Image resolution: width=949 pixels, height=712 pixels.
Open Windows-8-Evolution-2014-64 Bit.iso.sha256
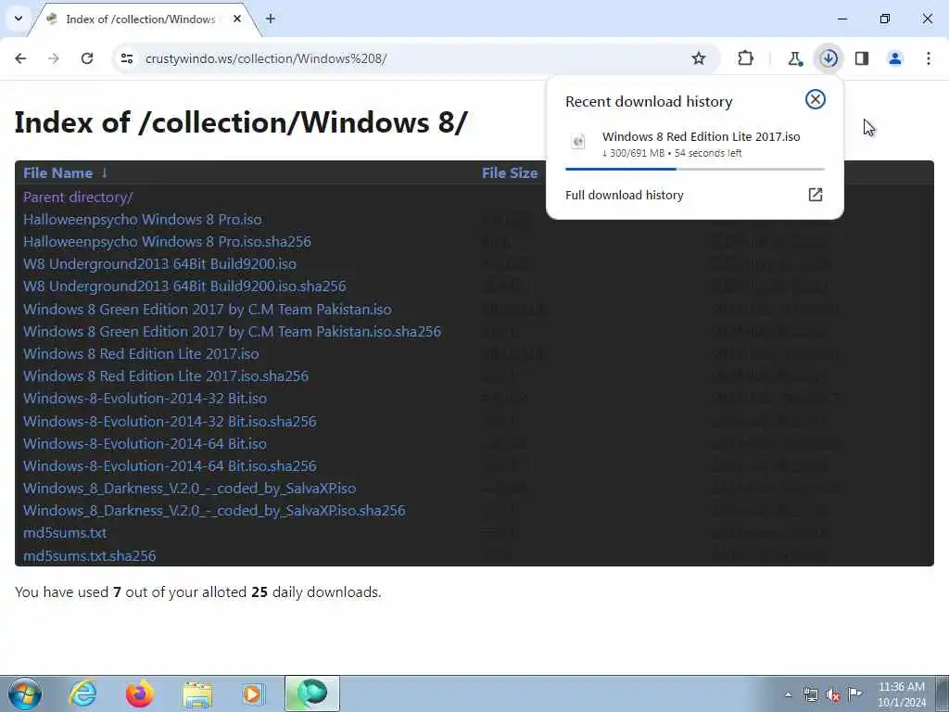point(170,466)
